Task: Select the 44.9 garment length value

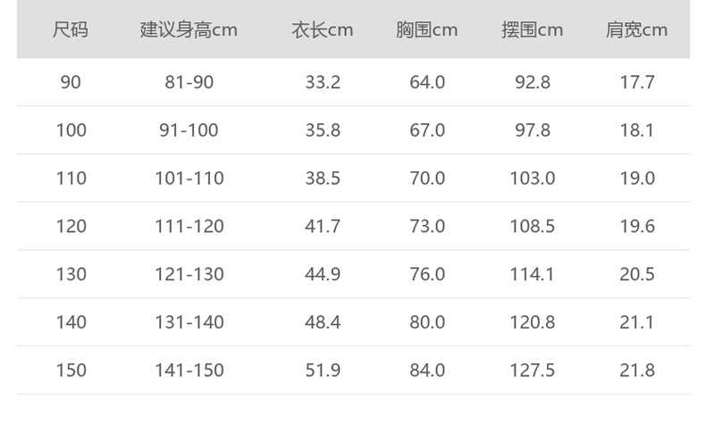Action: [x=322, y=274]
